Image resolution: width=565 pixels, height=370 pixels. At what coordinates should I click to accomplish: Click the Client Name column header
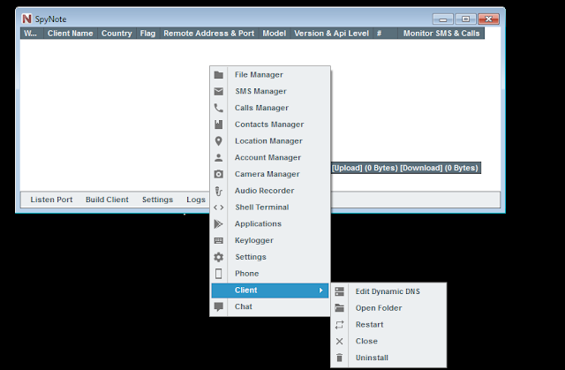(71, 34)
